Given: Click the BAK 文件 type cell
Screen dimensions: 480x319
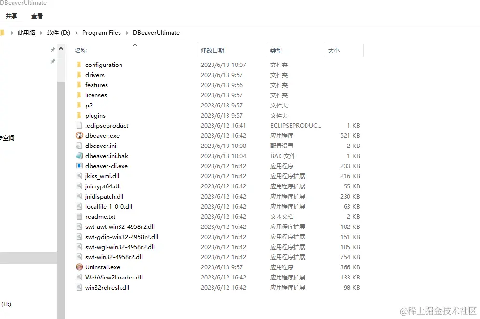Looking at the screenshot, I should (283, 156).
